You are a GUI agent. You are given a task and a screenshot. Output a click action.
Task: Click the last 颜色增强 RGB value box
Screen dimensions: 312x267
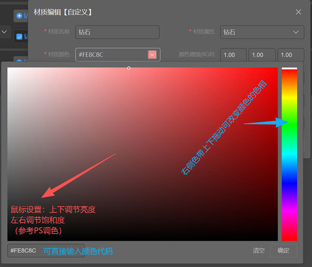(290, 55)
